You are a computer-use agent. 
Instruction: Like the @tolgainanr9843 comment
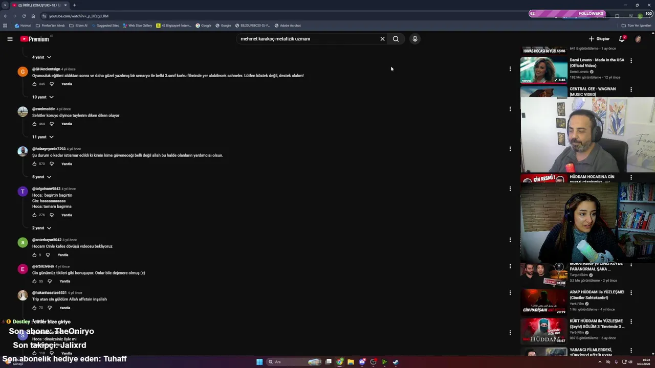pos(35,215)
